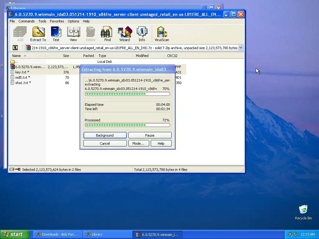Click the Mode... button

point(139,143)
